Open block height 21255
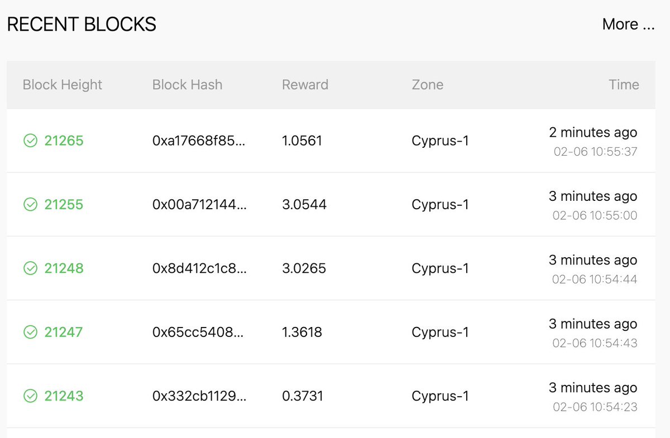Image resolution: width=670 pixels, height=438 pixels. tap(64, 205)
